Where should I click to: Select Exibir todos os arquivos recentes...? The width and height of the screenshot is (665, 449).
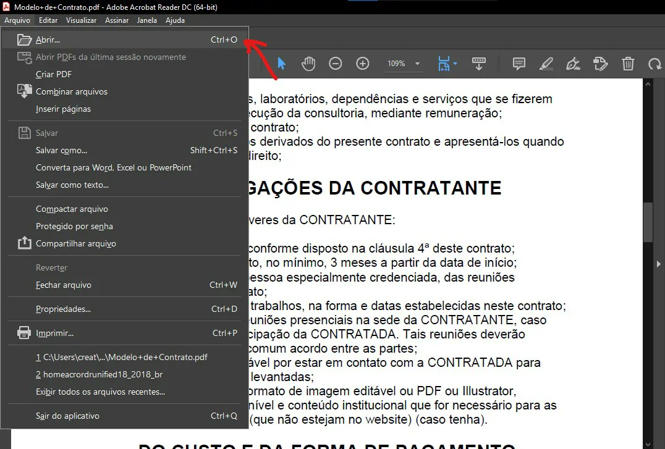125,392
